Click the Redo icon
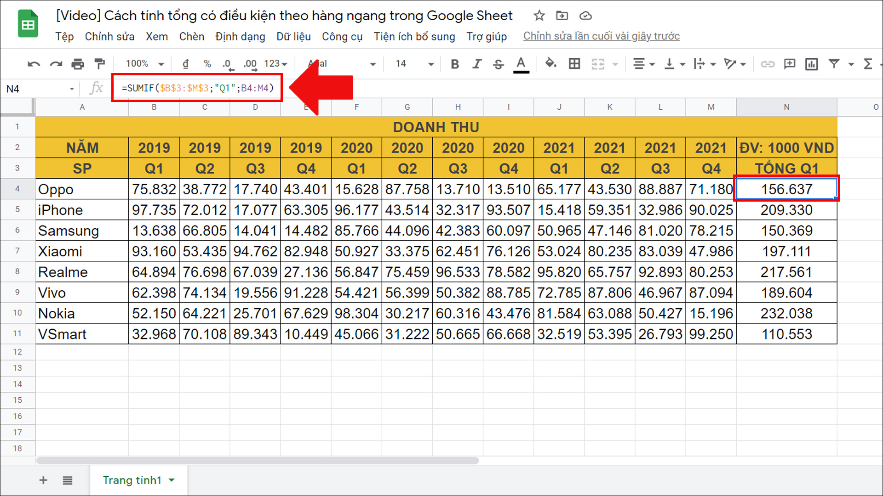883x496 pixels. point(56,64)
